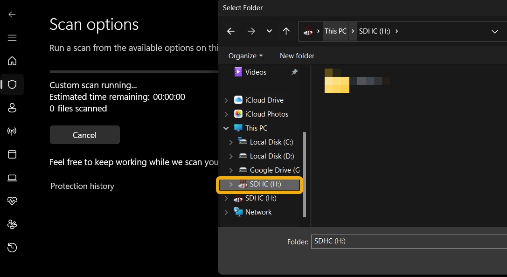Cancel the running custom scan
Screen dimensions: 507x277
click(84, 135)
